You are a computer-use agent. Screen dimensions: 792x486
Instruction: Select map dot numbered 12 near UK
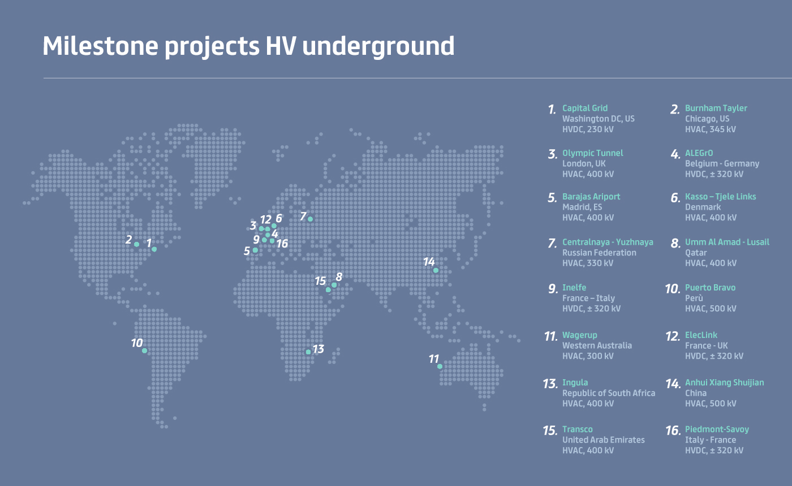tap(268, 229)
